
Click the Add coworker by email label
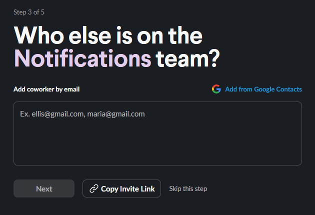(46, 89)
